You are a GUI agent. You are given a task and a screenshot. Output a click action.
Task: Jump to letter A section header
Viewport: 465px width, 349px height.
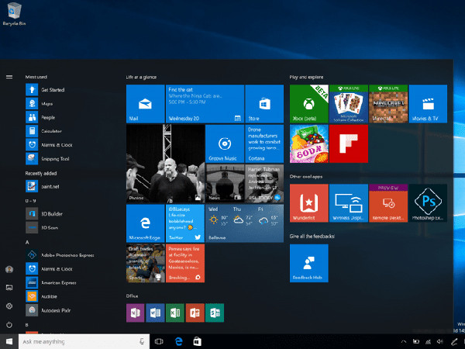click(x=27, y=243)
